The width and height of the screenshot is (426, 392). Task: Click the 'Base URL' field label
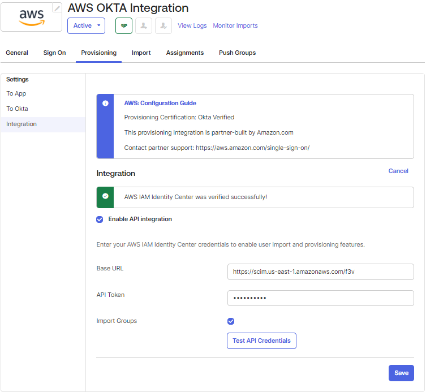(110, 268)
